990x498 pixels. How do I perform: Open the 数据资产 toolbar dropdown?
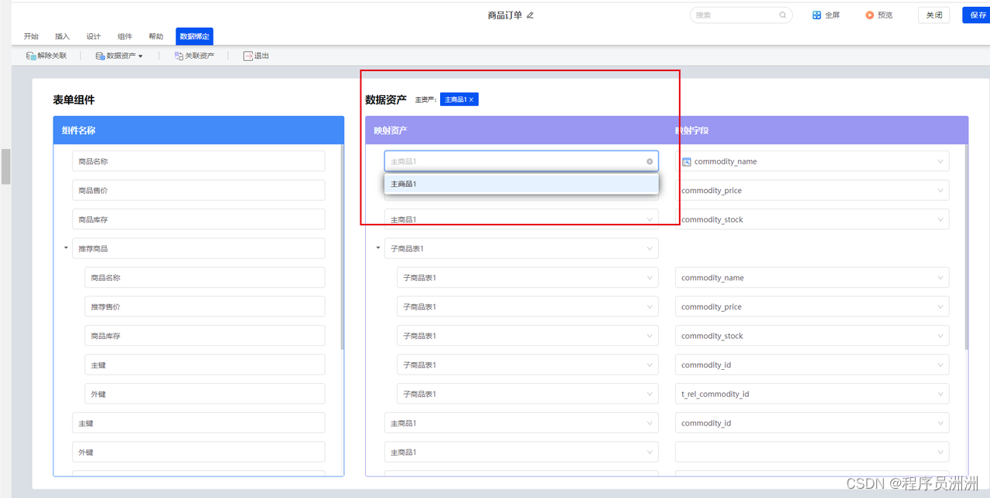119,56
